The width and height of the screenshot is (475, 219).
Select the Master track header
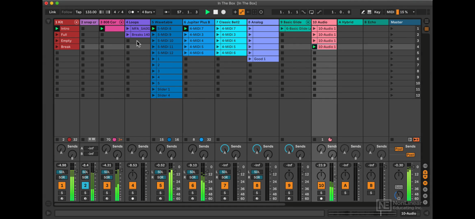click(404, 22)
